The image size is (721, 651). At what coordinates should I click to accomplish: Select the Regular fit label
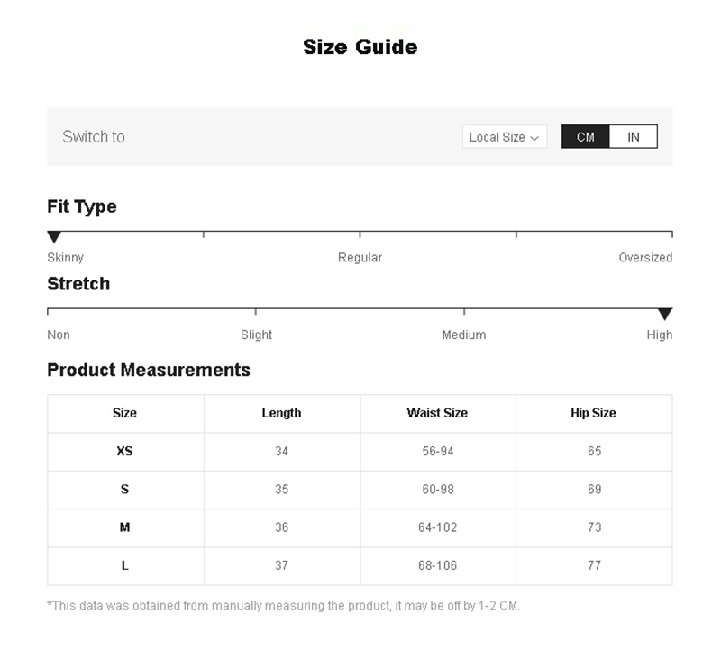pyautogui.click(x=360, y=258)
